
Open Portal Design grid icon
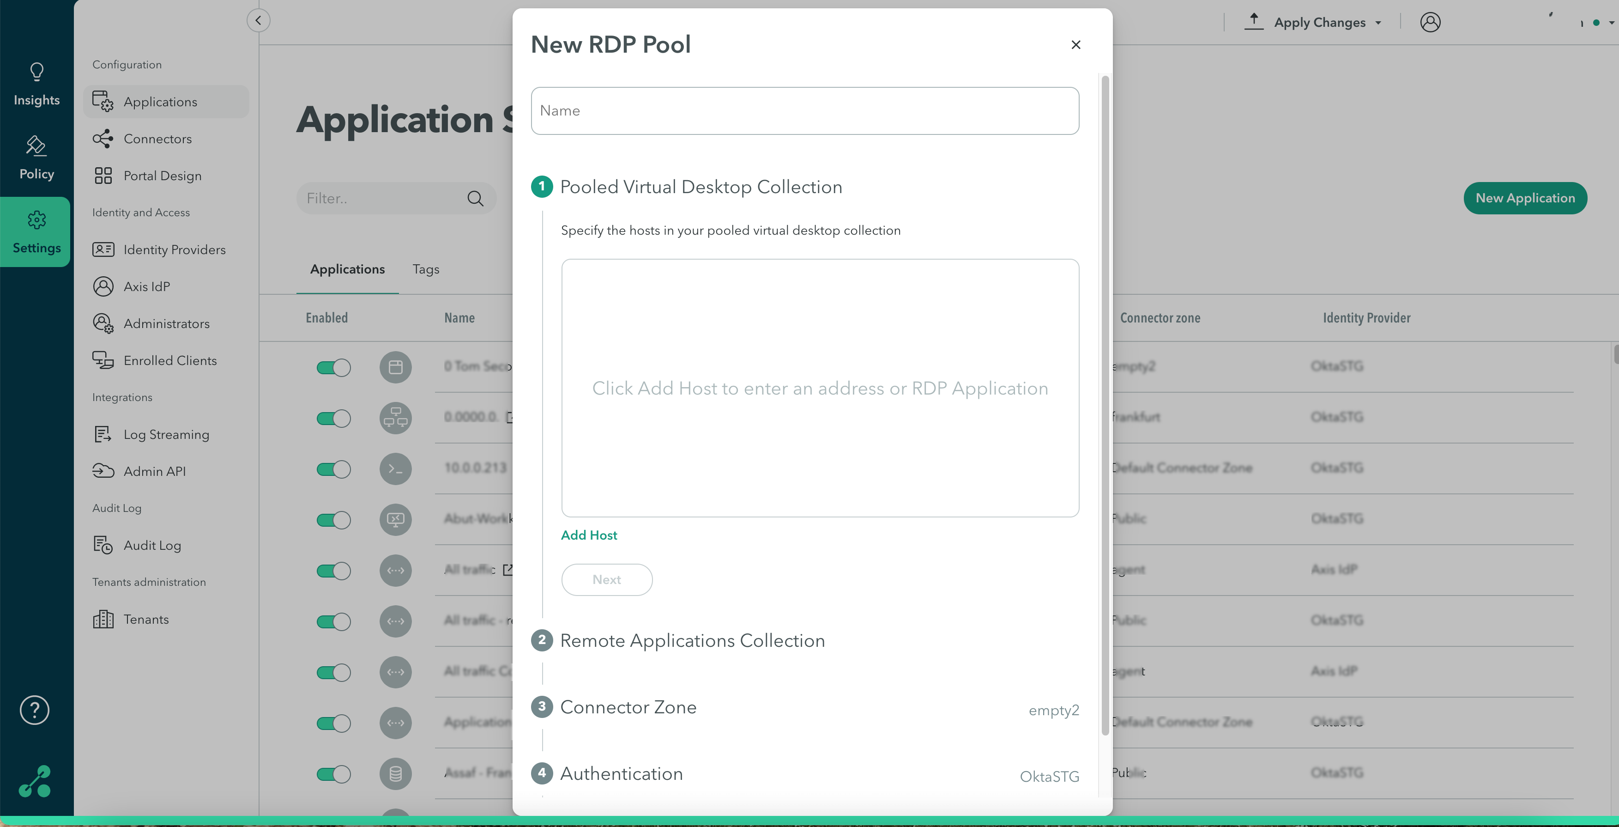(x=103, y=176)
